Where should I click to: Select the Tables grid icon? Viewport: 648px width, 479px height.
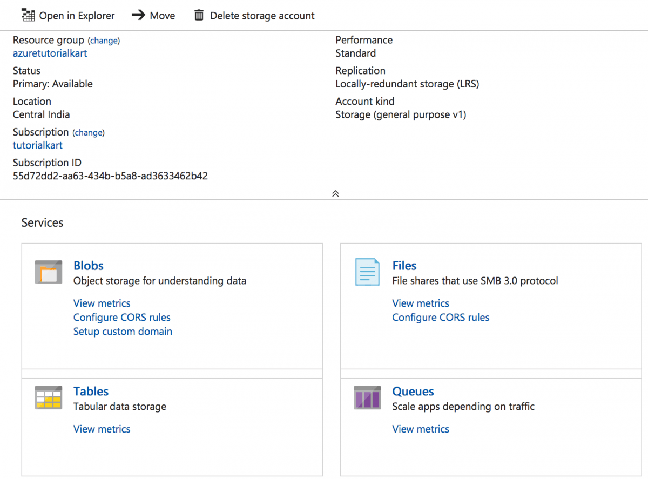48,398
